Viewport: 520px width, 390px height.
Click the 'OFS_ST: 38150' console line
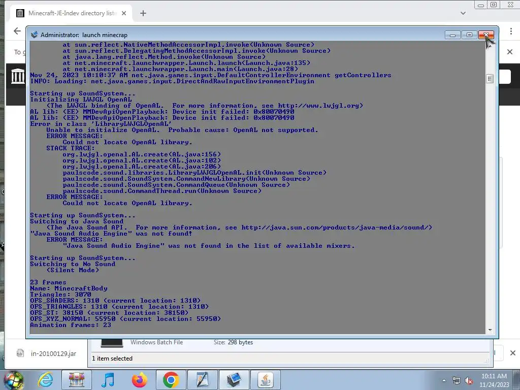click(109, 313)
